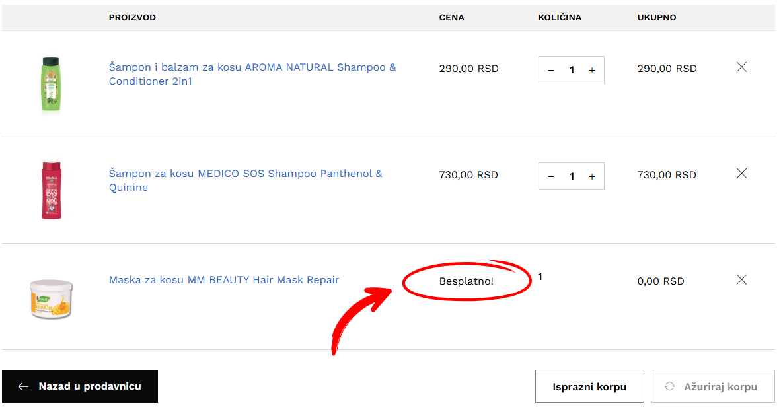
Task: Decrease quantity of MEDICO SOS shampoo
Action: click(x=551, y=176)
